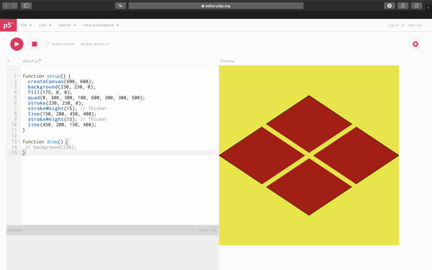The image size is (432, 270).
Task: Click the commented background(220) line
Action: coord(51,147)
